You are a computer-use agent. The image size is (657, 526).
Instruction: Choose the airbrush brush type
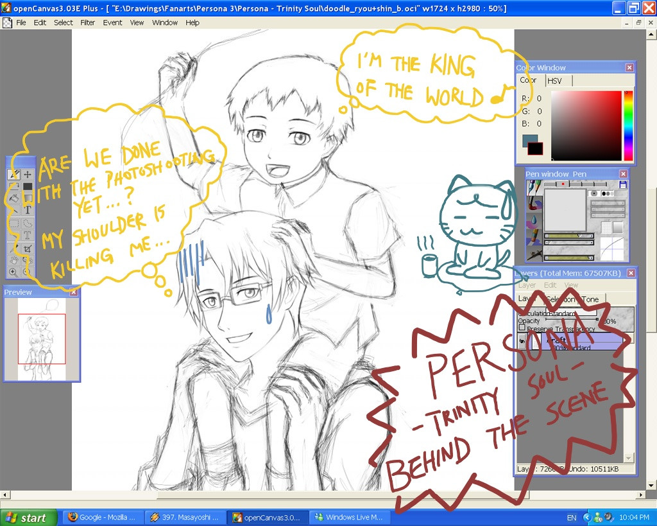pyautogui.click(x=533, y=253)
